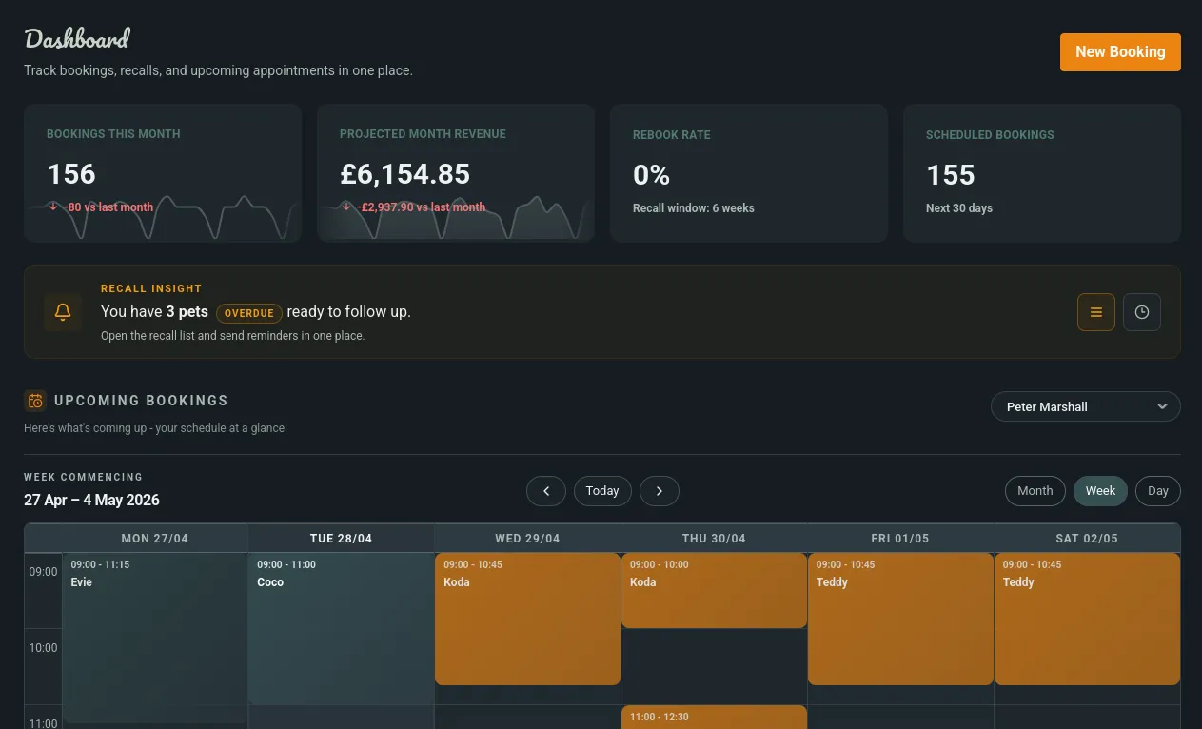Switch calendar to Month view
This screenshot has width=1202, height=729.
click(x=1035, y=491)
